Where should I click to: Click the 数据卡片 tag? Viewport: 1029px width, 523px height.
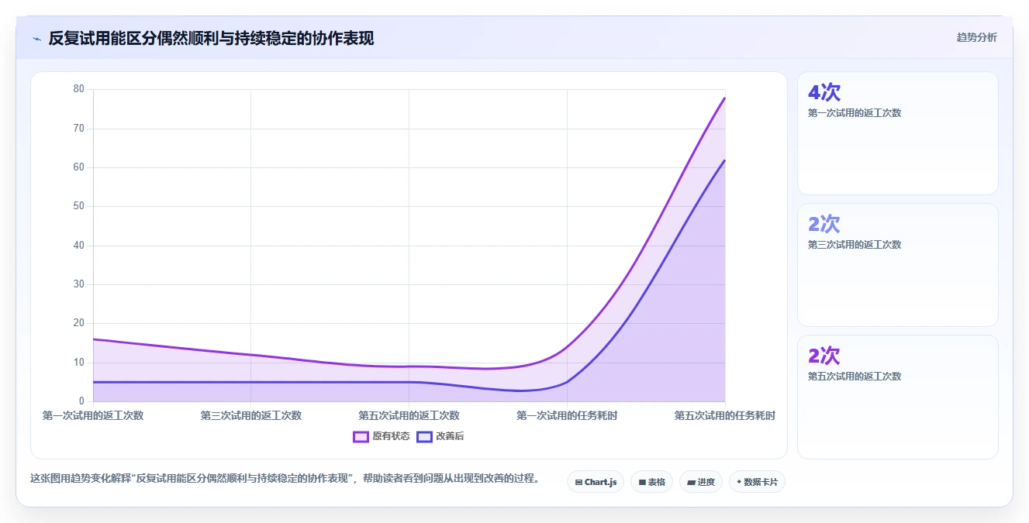pos(757,482)
